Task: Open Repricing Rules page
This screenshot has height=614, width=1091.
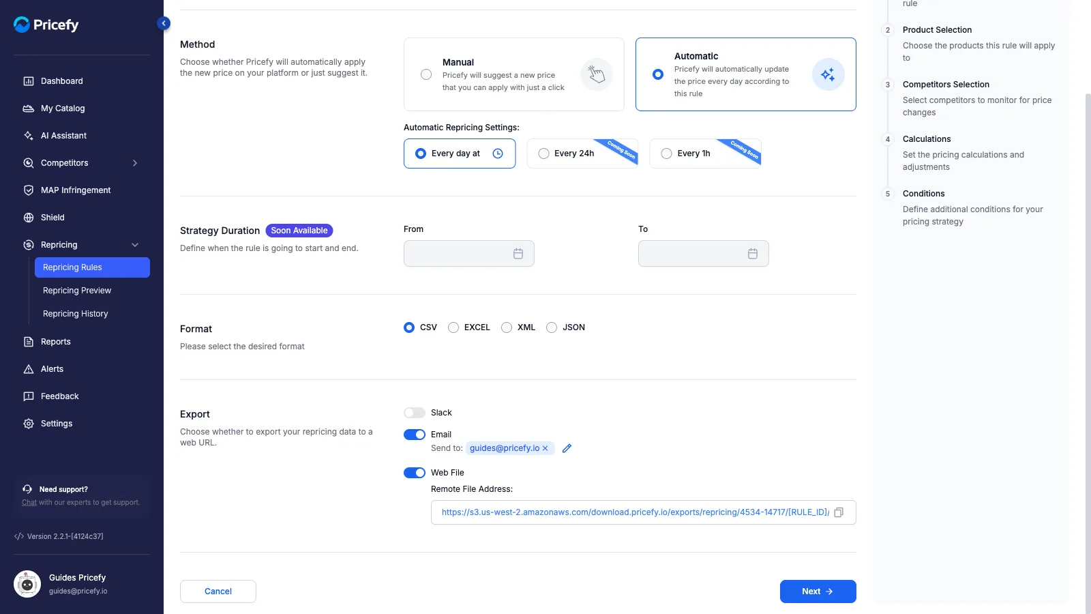Action: 92,267
